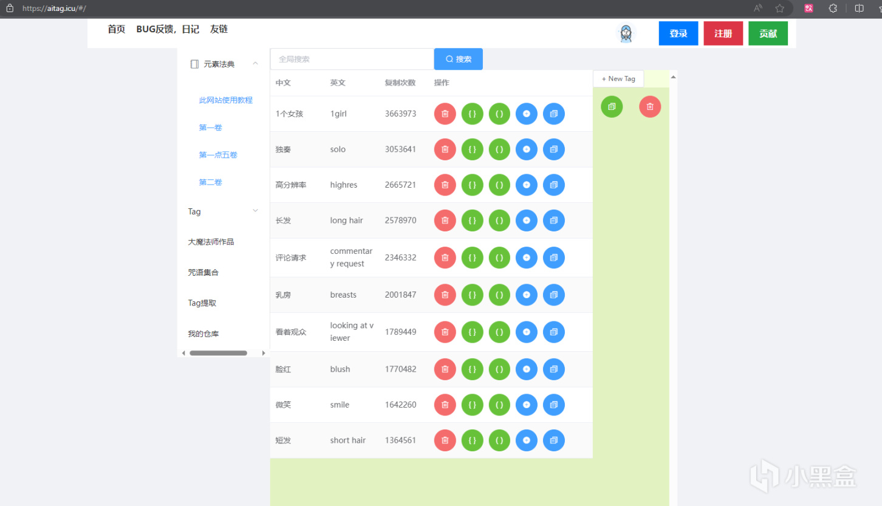Click the 复制次数 column header

(x=400, y=83)
